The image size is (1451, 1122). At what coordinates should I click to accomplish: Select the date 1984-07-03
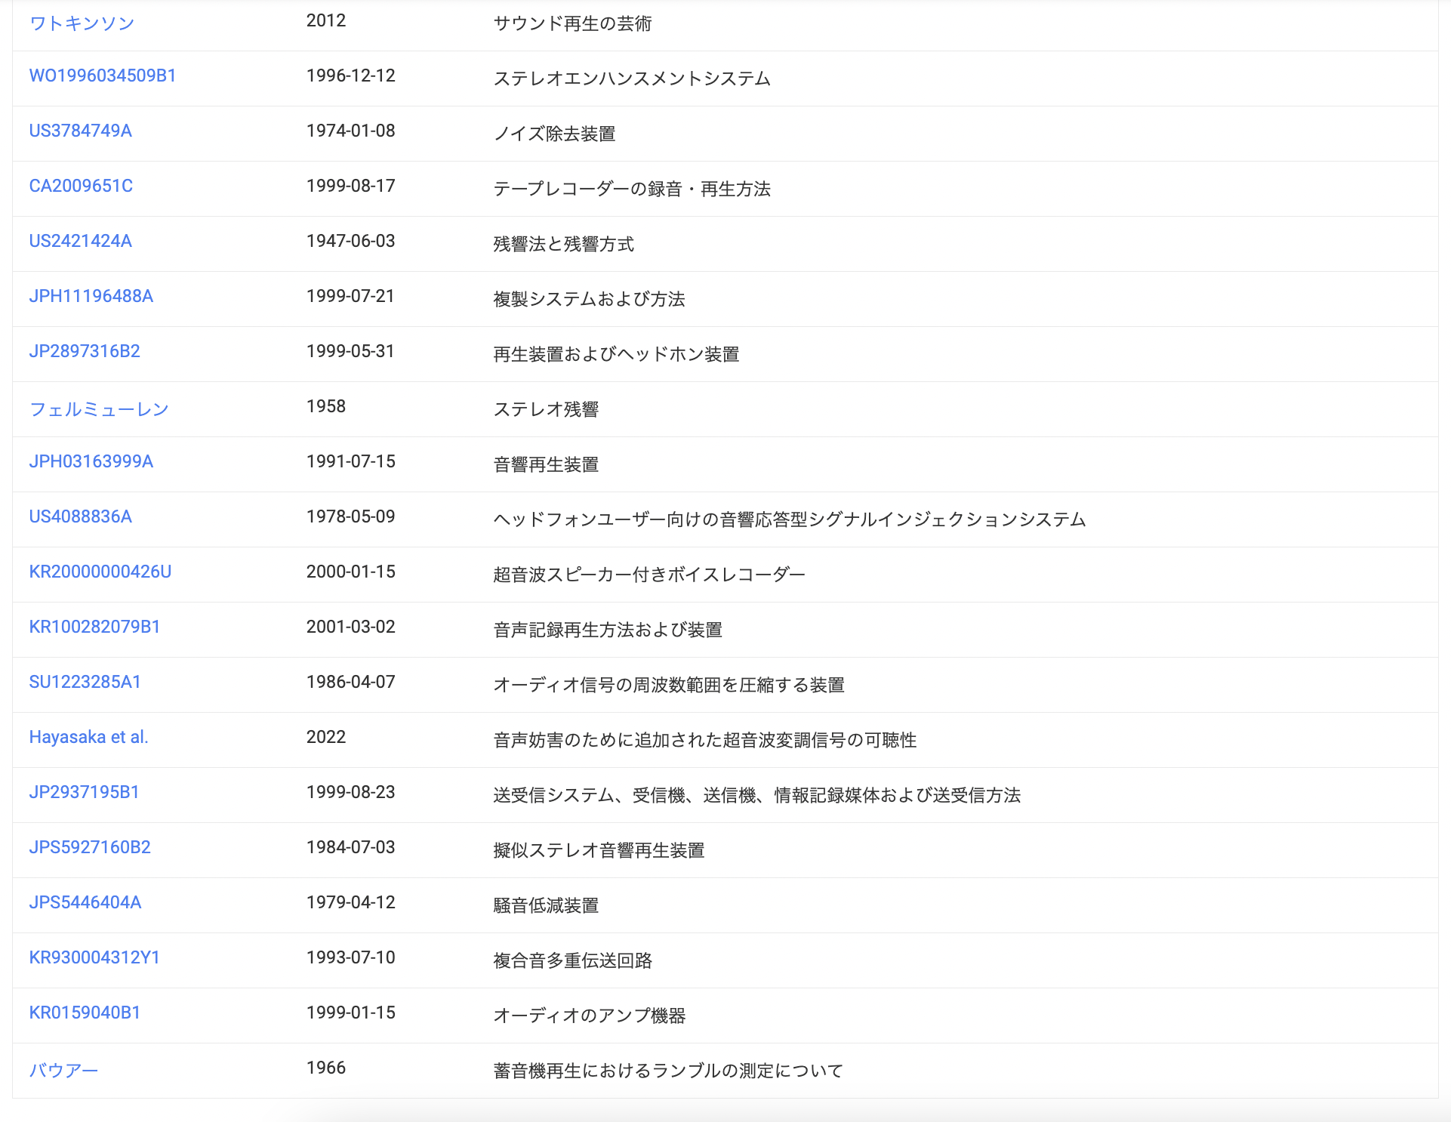pyautogui.click(x=351, y=847)
